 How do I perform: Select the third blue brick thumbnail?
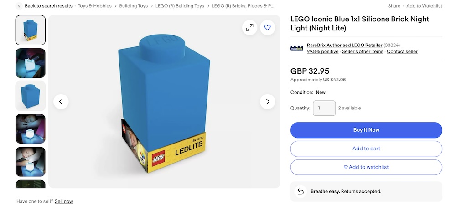(31, 96)
